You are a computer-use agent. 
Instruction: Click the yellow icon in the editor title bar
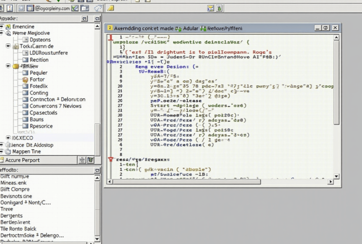click(x=110, y=28)
